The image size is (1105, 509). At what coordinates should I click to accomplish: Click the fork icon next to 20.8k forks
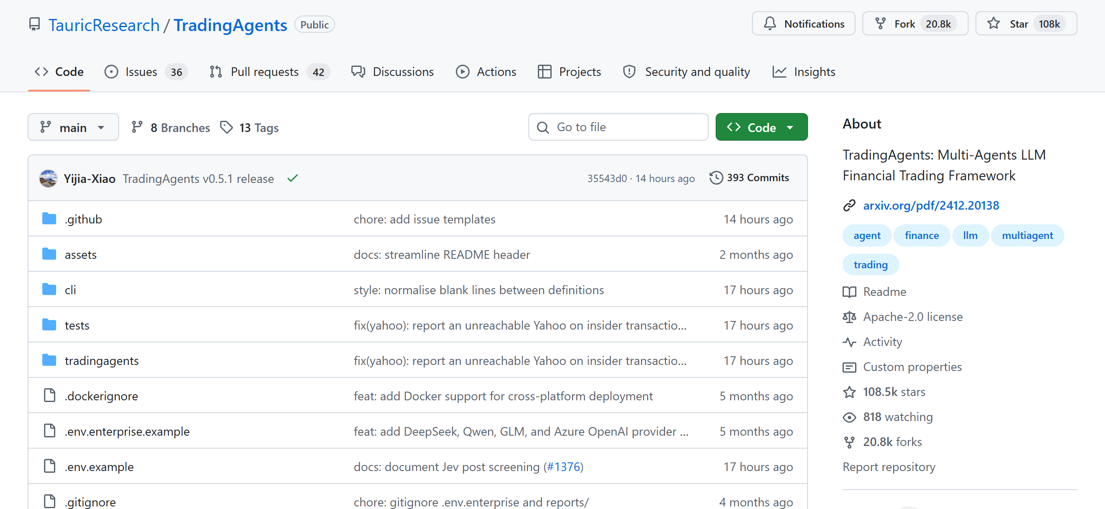pos(849,442)
